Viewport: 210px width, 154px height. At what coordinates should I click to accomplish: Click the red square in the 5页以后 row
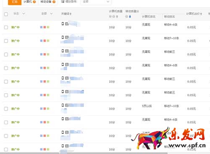pyautogui.click(x=45, y=109)
